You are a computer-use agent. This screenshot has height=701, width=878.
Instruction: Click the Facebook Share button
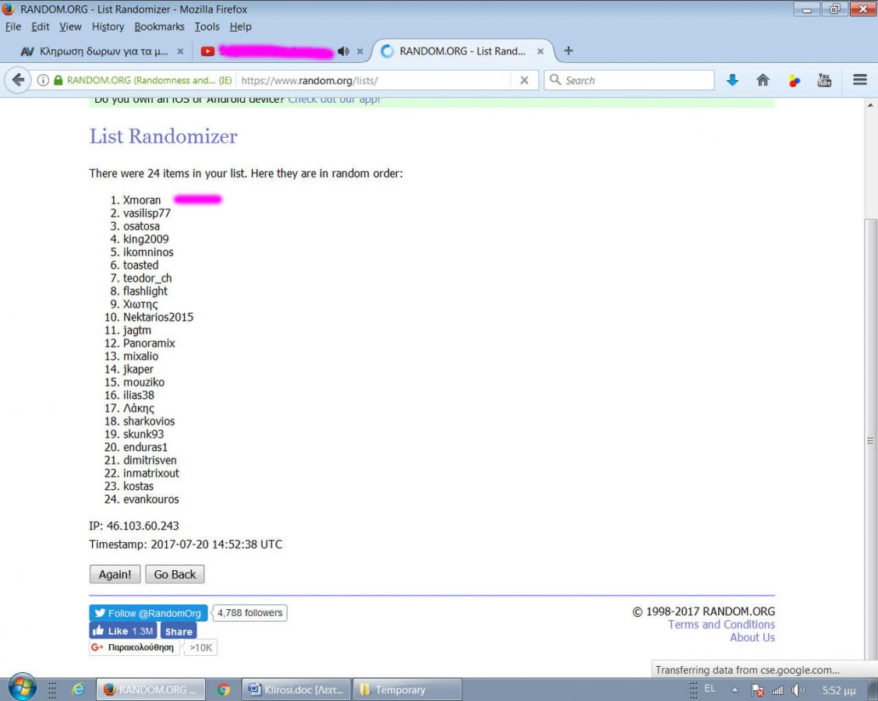click(x=179, y=632)
